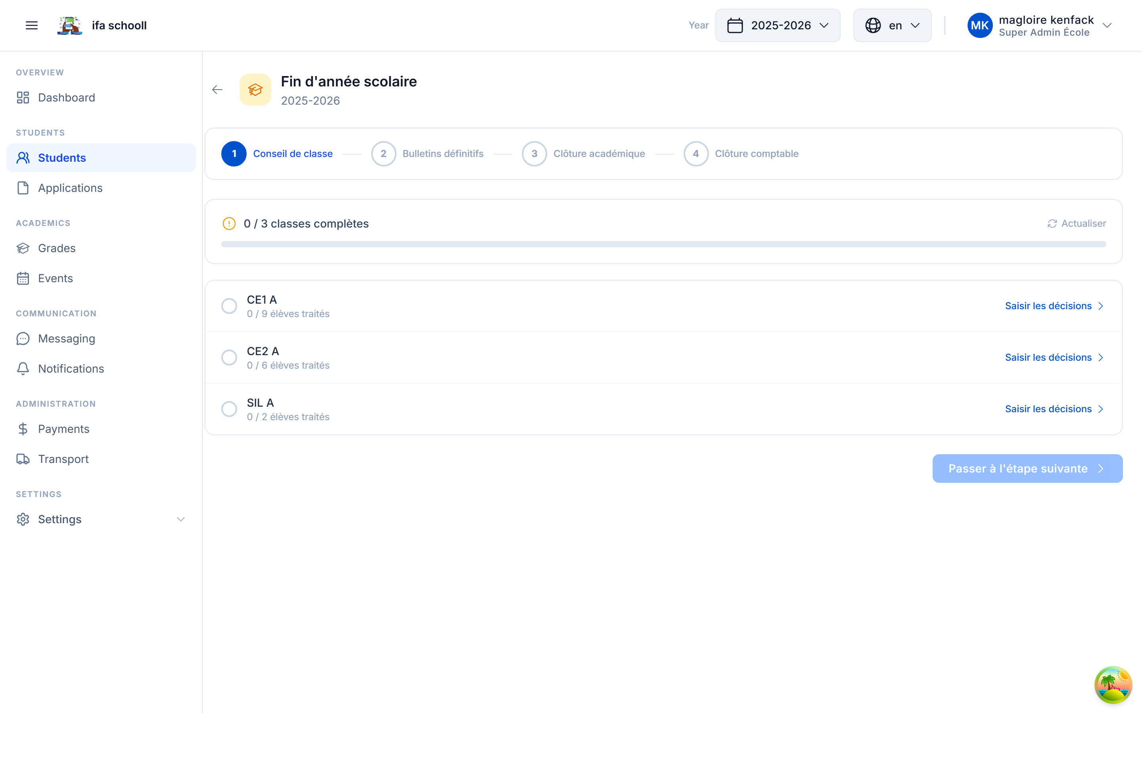Open Grades from the sidebar
This screenshot has height=765, width=1142.
(x=56, y=248)
